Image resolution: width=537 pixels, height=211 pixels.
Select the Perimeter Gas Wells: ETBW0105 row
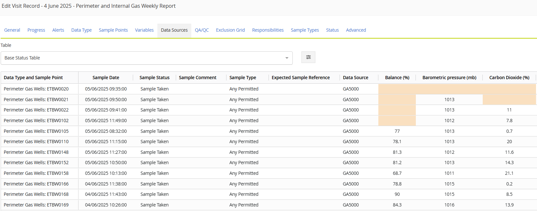point(36,131)
